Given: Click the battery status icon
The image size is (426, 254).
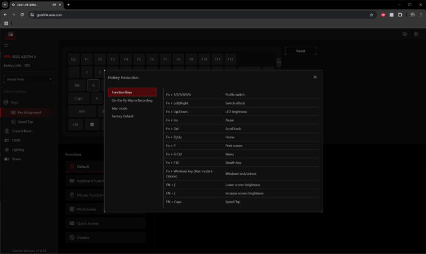Looking at the screenshot, I should click(27, 65).
